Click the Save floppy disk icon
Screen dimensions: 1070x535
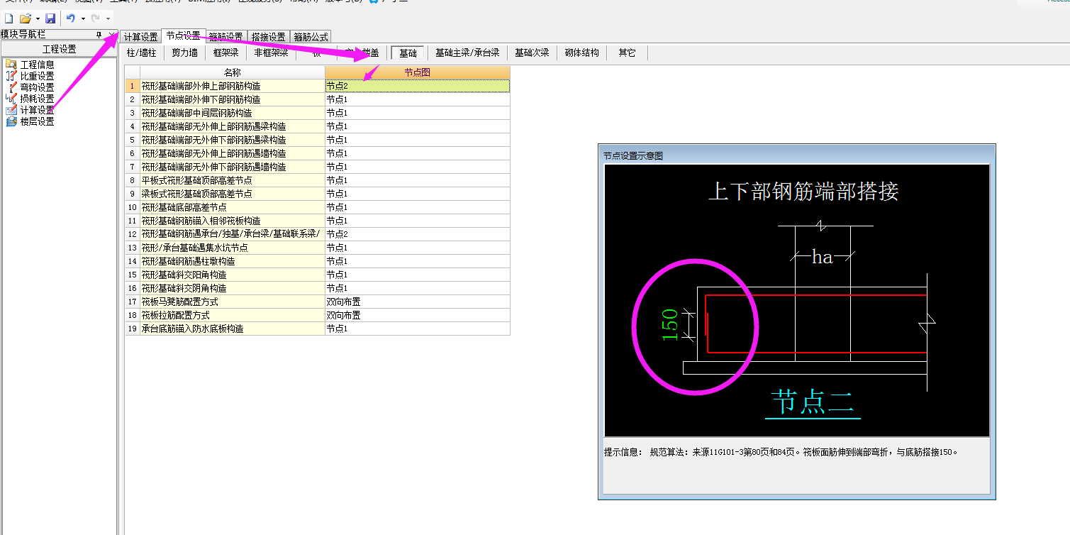pos(50,18)
